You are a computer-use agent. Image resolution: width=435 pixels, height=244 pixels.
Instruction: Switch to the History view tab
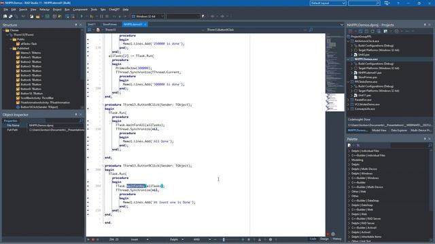[x=337, y=239]
